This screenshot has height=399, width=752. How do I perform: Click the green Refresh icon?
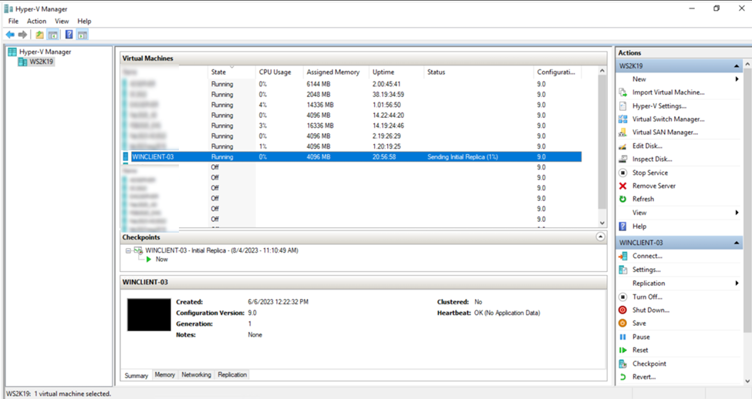tap(622, 199)
